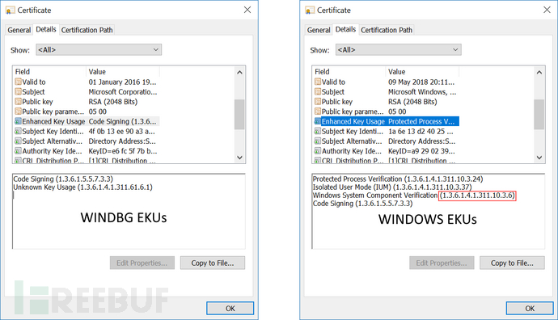Screen dimensions: 558x320
Task: Click 'Unknown Key Usage (1.3.6.1.4.1.311.61.6.1)' line
Action: pyautogui.click(x=83, y=187)
